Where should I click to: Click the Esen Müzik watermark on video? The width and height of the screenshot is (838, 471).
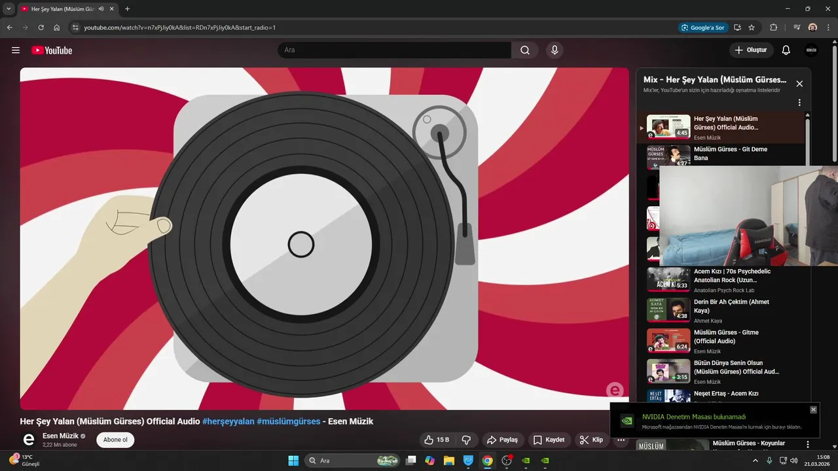pos(615,391)
